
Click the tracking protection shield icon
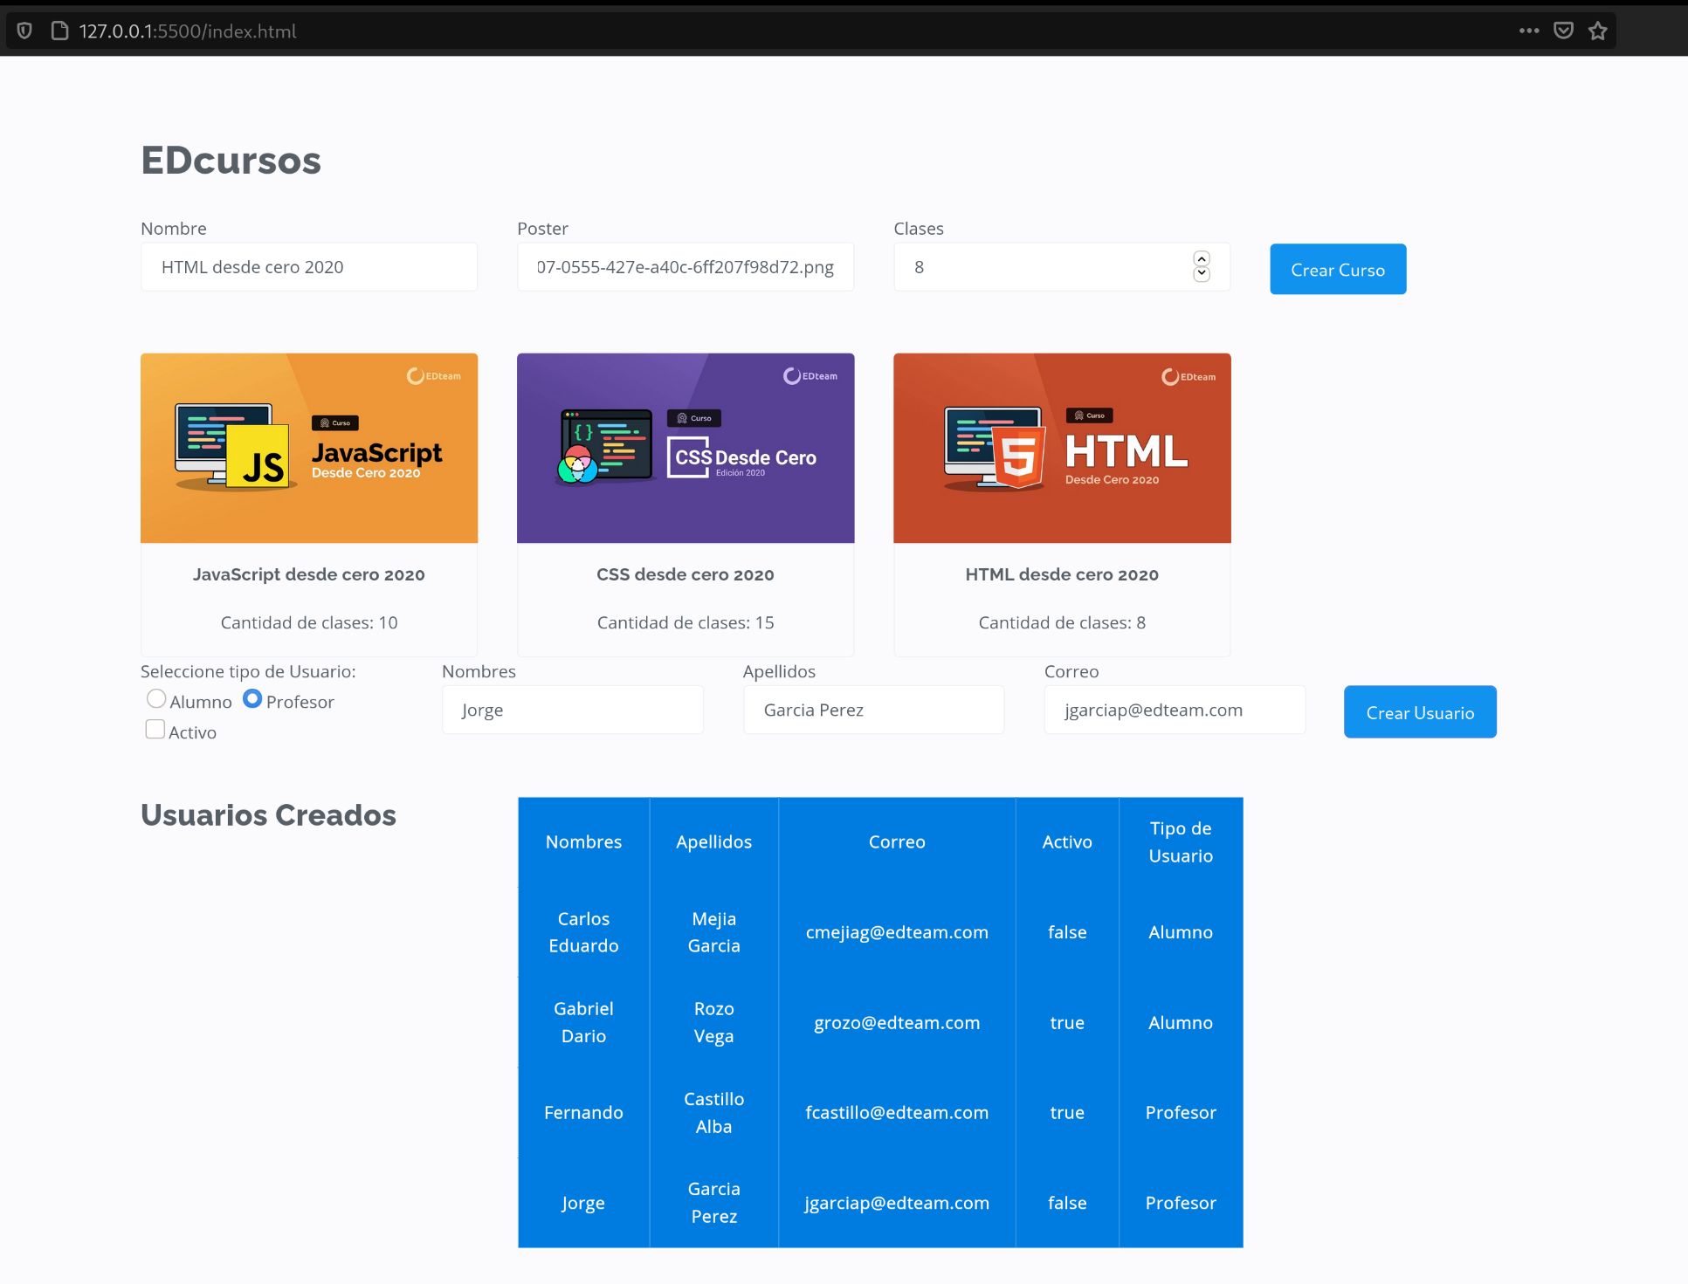(x=24, y=31)
